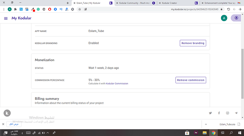Screen dimensions: 244x136
Task: Click the Enabled branding value
Action: (93, 43)
